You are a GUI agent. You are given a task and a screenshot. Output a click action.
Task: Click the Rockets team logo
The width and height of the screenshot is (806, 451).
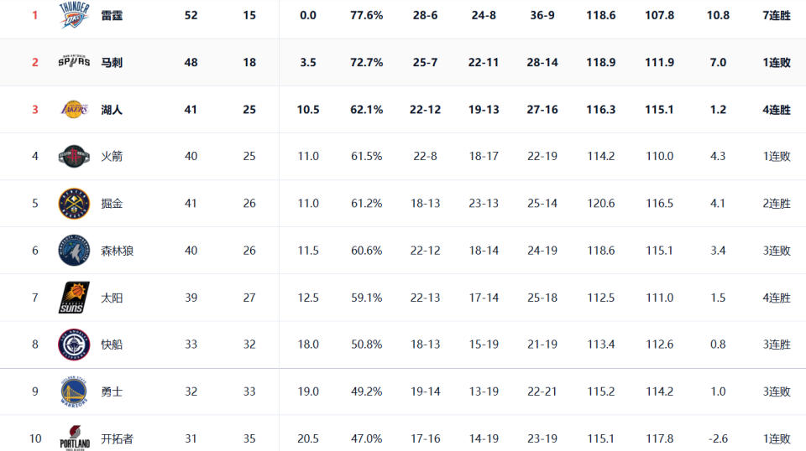tap(74, 156)
